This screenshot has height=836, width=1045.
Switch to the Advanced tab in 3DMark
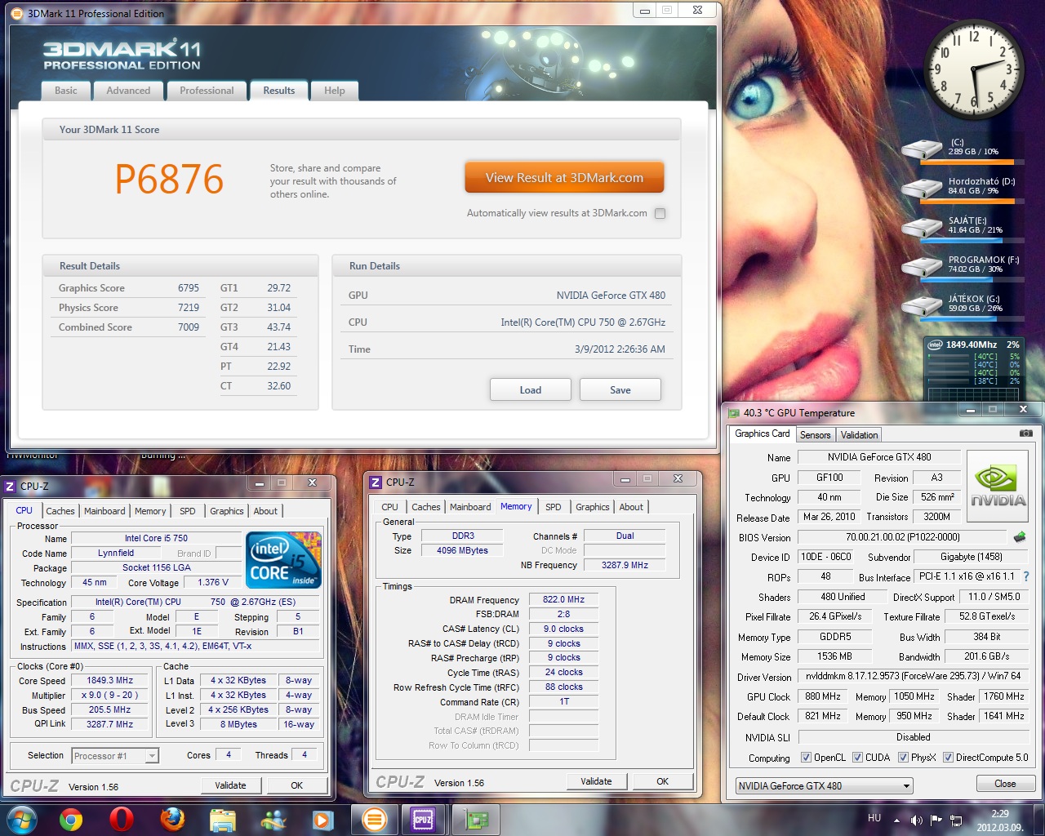click(x=128, y=91)
